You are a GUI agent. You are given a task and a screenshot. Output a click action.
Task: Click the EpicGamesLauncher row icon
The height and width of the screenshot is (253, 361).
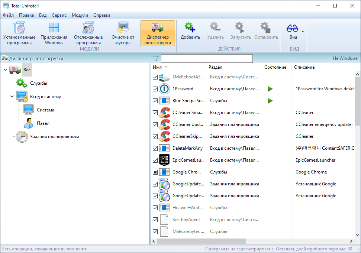[164, 160]
